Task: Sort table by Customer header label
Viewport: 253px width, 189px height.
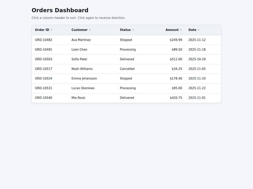Action: click(79, 30)
